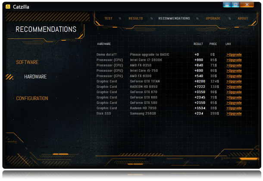Select HARDWARE in the left sidebar
Screen dimensions: 263x181
point(35,77)
